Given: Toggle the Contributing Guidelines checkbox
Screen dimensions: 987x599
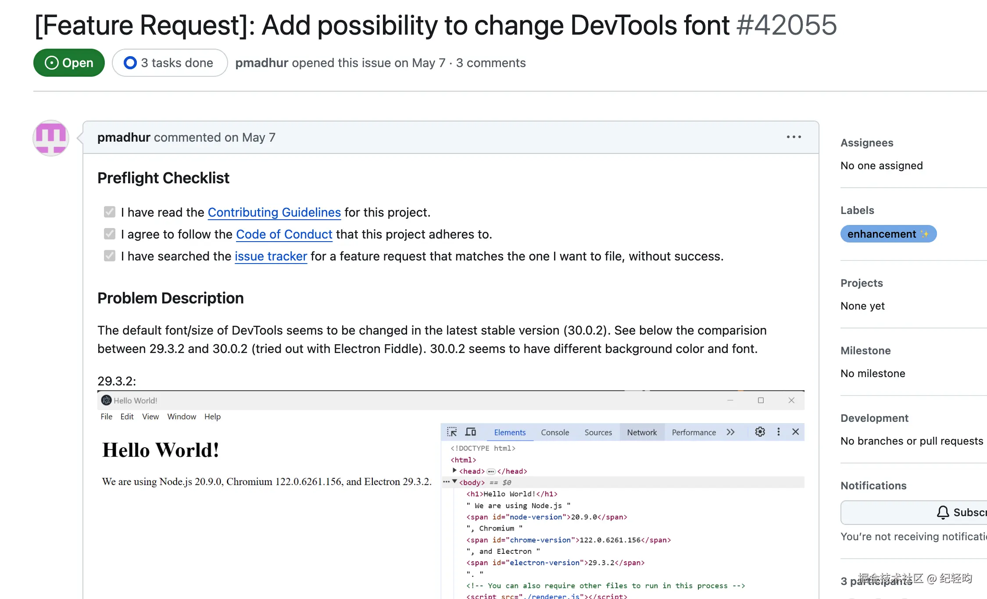Looking at the screenshot, I should pos(110,212).
